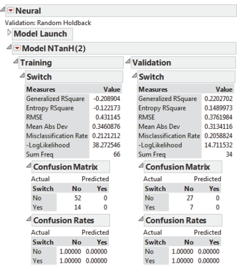Screen dimensions: 237x268
Task: Select Validation Sum Freq value 34
Action: point(229,154)
